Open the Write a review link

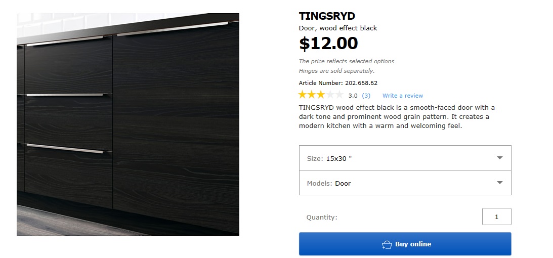(x=402, y=96)
